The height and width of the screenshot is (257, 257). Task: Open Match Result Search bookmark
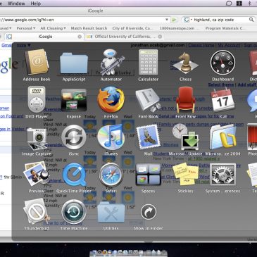tap(89, 28)
